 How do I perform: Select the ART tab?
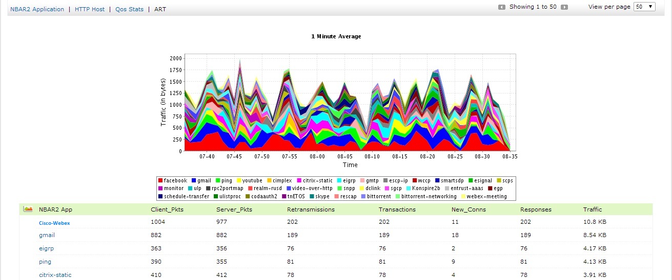[160, 9]
